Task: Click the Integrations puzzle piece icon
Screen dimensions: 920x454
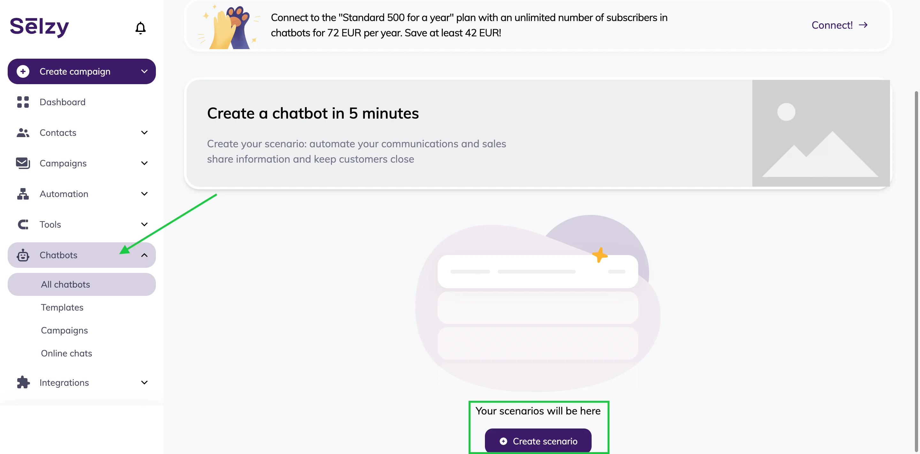Action: pos(23,382)
